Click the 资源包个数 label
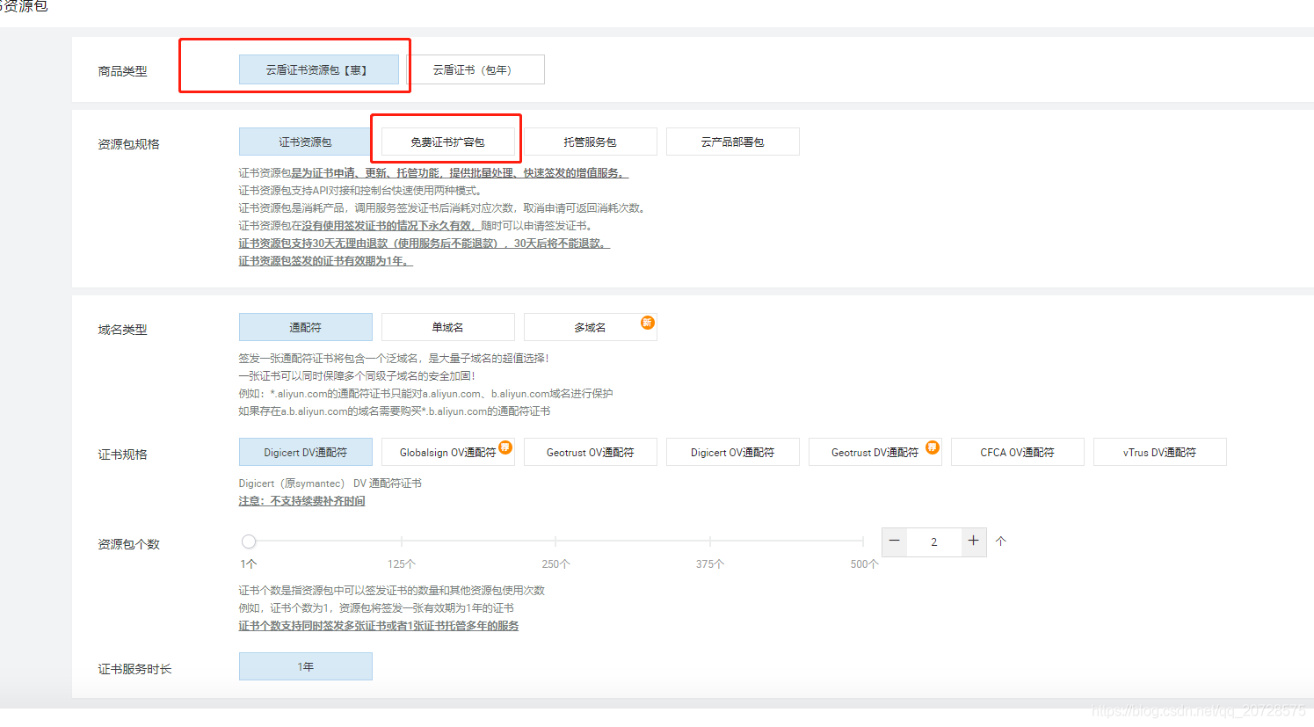 128,544
